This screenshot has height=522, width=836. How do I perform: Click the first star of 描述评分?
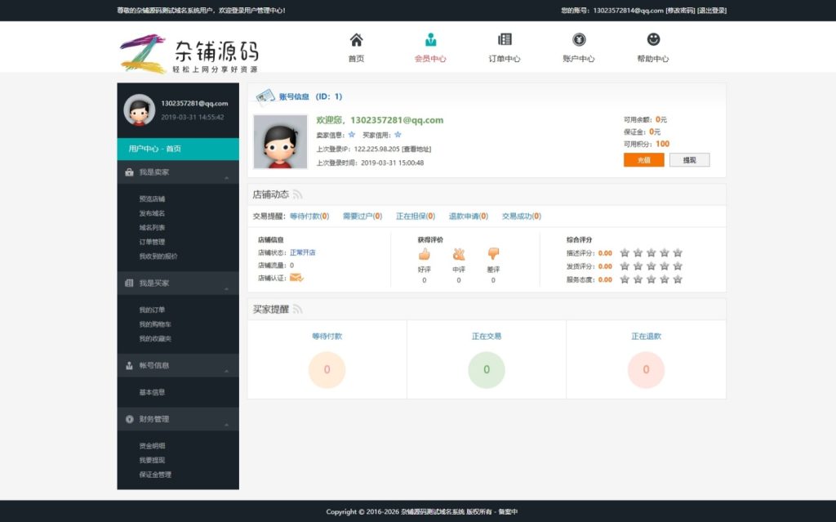pos(625,253)
